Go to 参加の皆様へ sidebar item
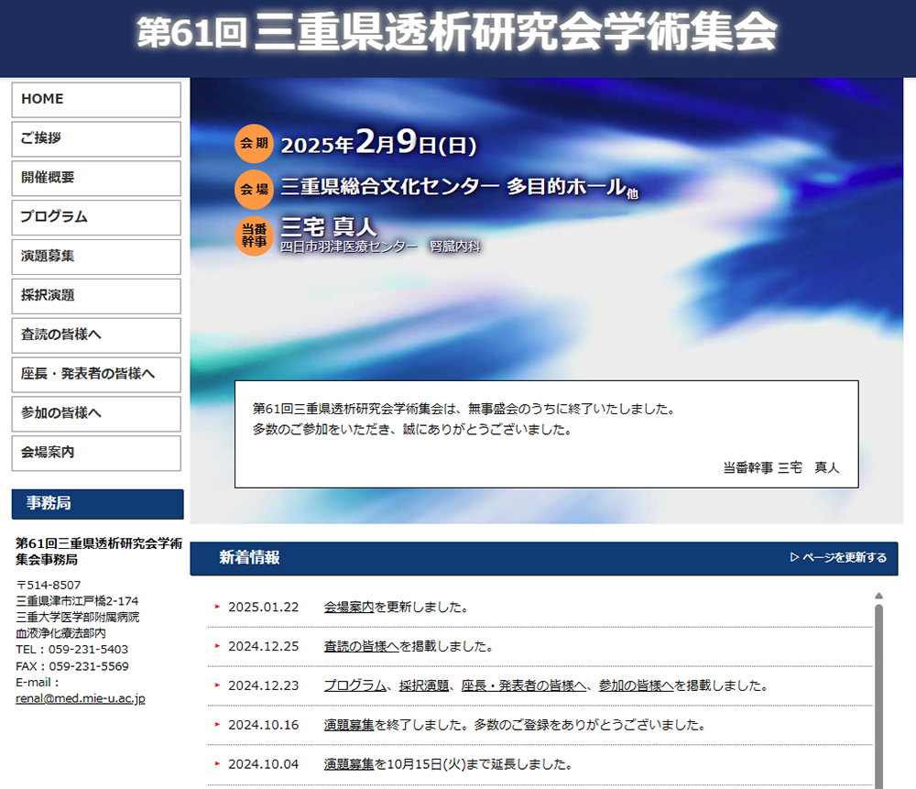Image resolution: width=916 pixels, height=789 pixels. 96,413
